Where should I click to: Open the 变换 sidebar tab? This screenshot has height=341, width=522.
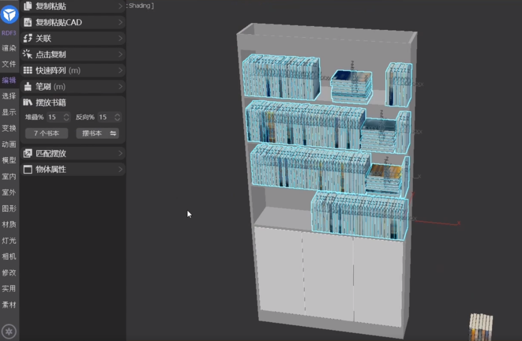pyautogui.click(x=9, y=128)
